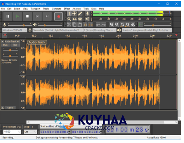
Task: Click the track Select button
Action: coord(10,108)
